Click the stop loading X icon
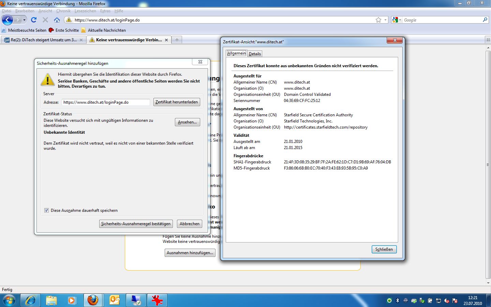Viewport: 491px width, 307px height. 45,20
